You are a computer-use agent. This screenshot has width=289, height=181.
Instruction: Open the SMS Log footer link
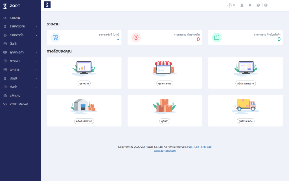point(206,147)
